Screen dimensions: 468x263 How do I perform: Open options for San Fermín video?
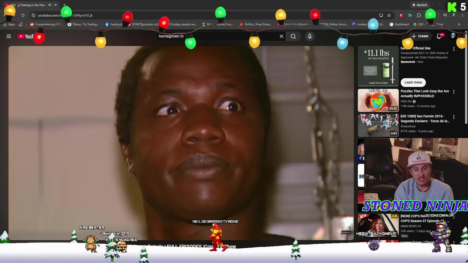[x=454, y=117]
